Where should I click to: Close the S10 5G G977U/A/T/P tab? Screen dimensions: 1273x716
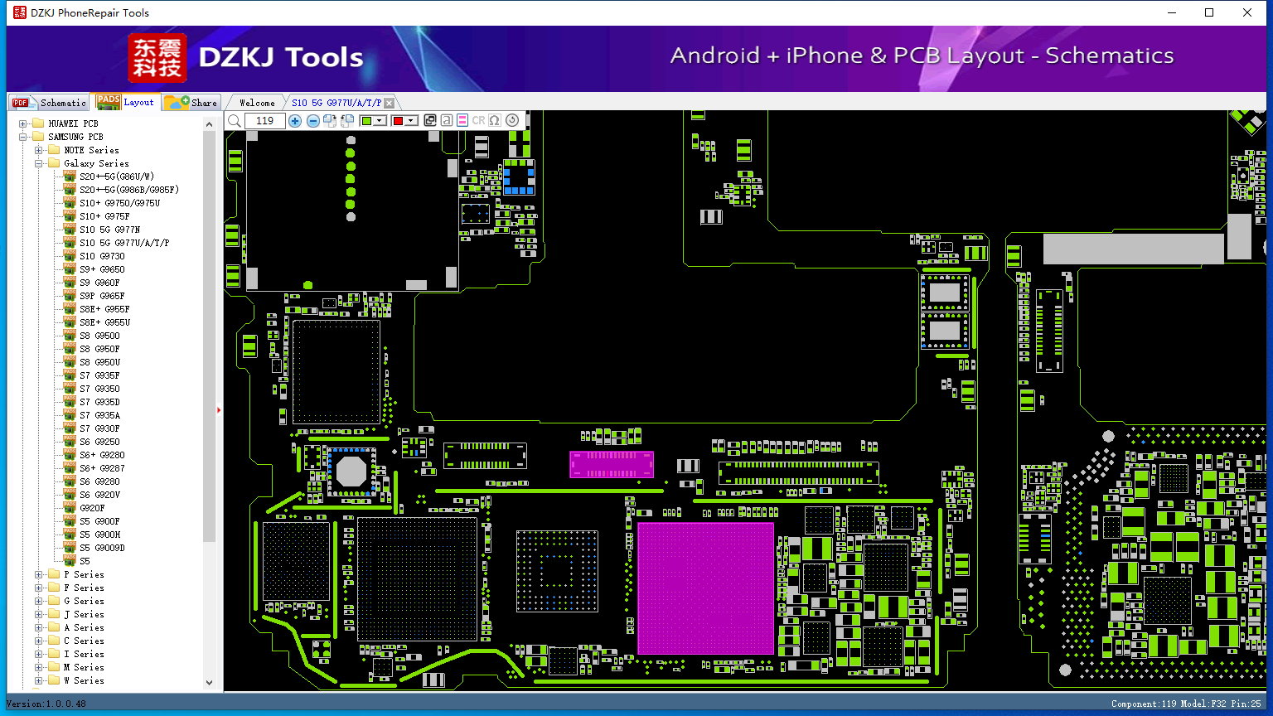[x=390, y=103]
